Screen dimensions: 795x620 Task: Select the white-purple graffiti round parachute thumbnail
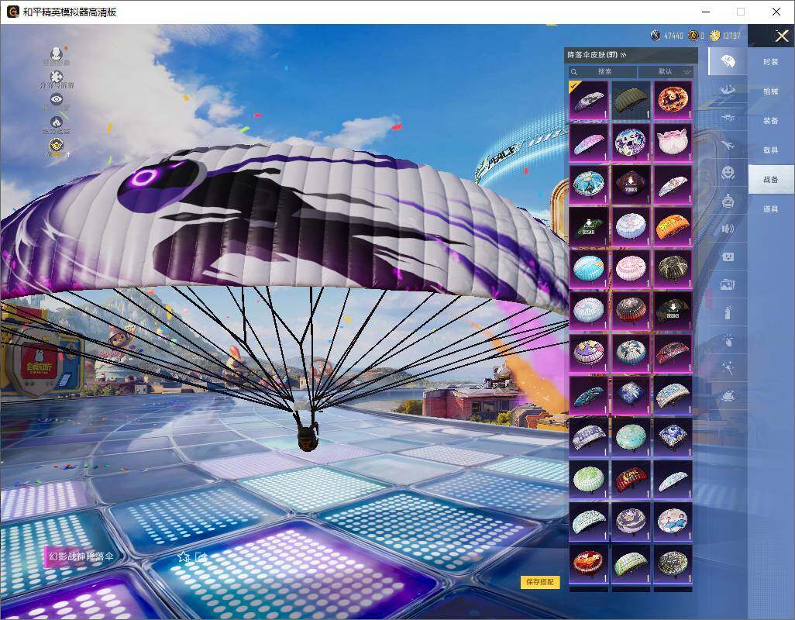tap(631, 143)
